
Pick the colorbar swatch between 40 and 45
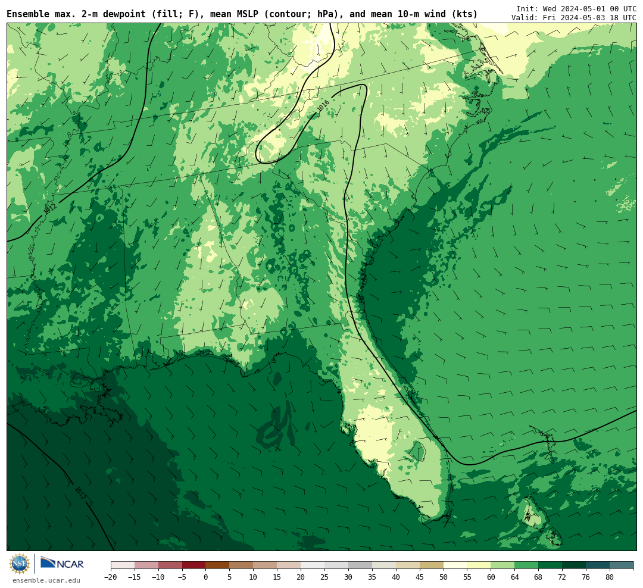click(408, 565)
